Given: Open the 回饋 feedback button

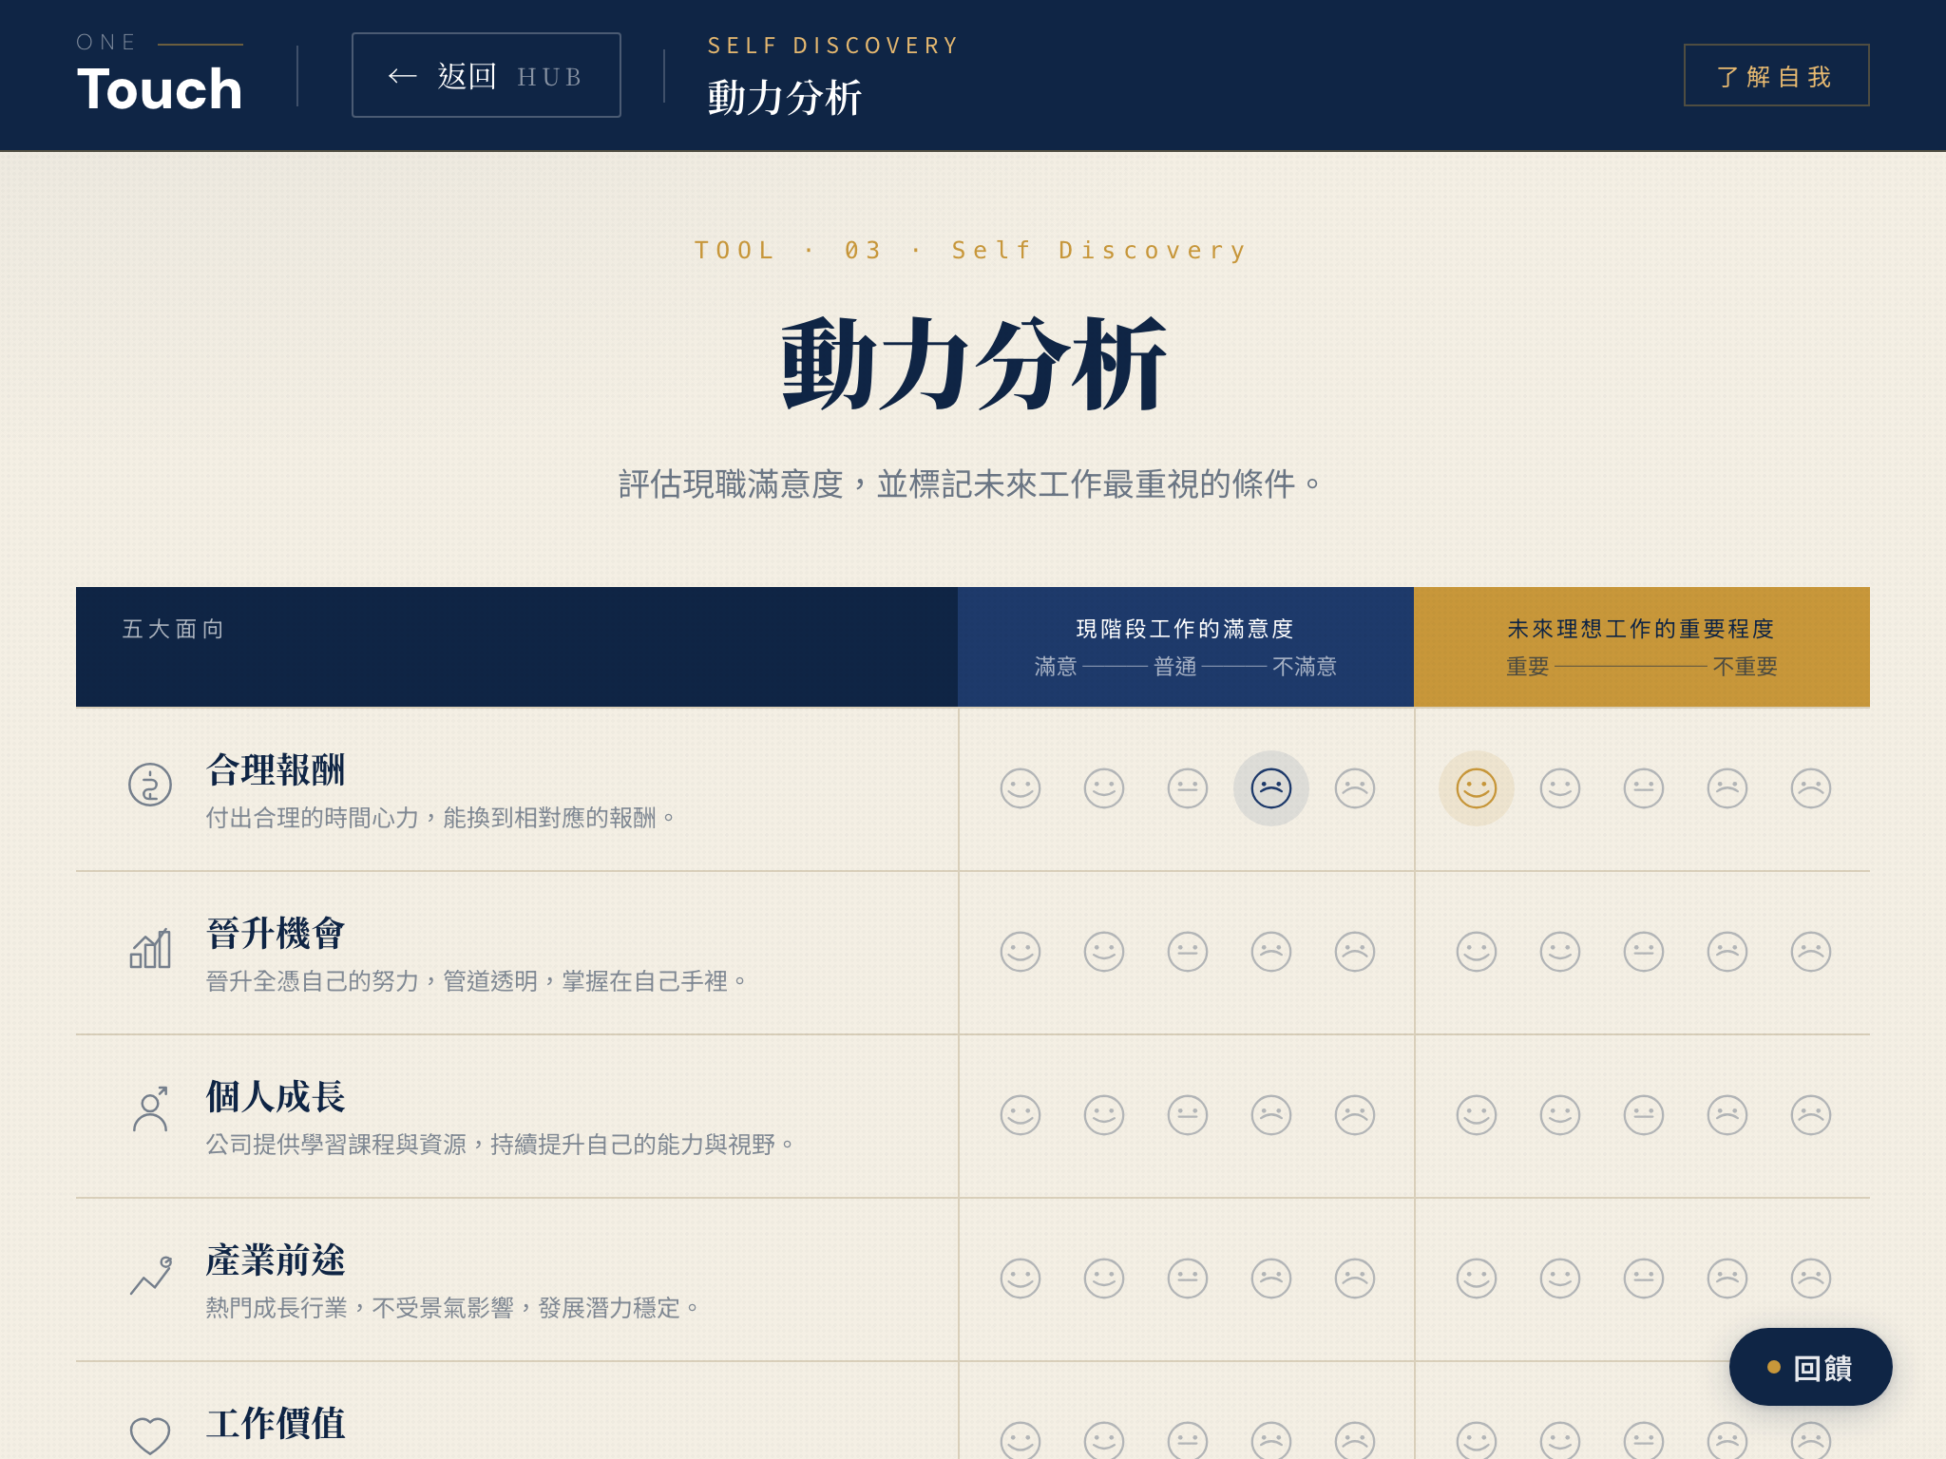Looking at the screenshot, I should pyautogui.click(x=1810, y=1367).
